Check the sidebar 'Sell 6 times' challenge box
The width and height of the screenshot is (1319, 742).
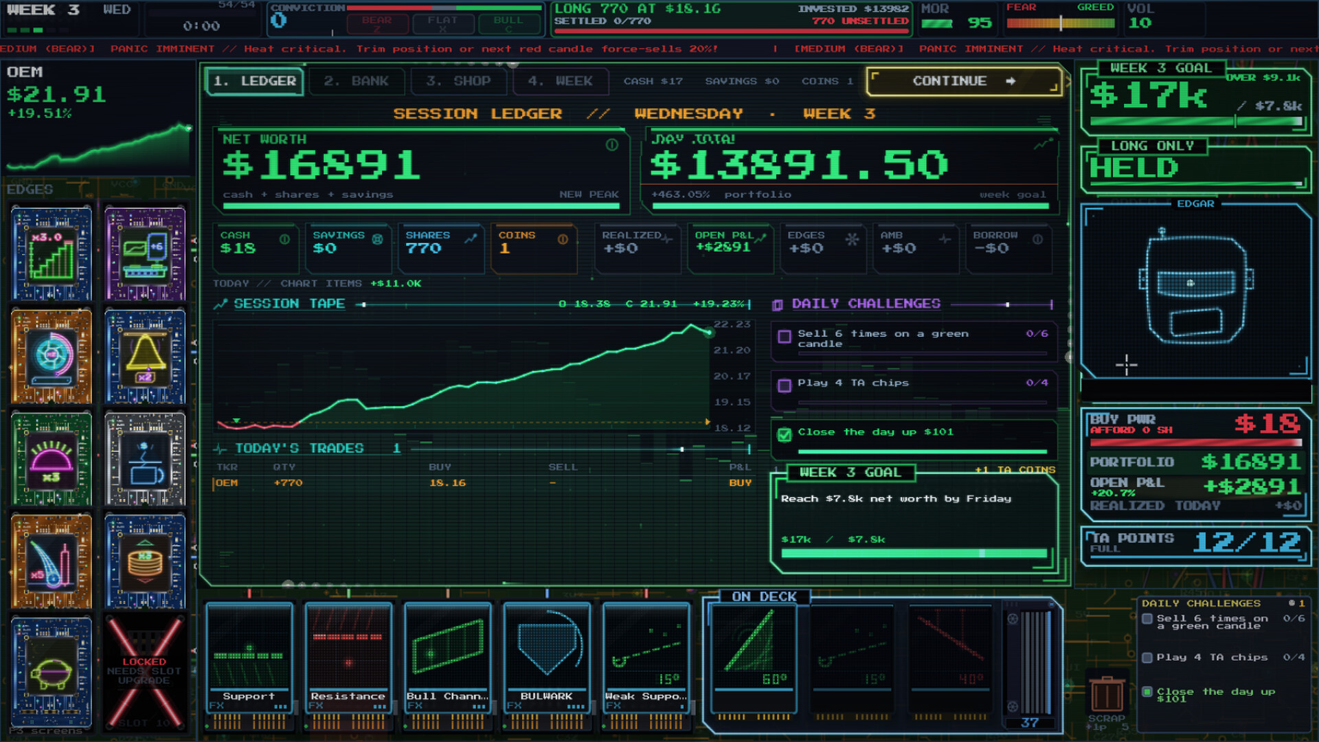tap(1147, 618)
